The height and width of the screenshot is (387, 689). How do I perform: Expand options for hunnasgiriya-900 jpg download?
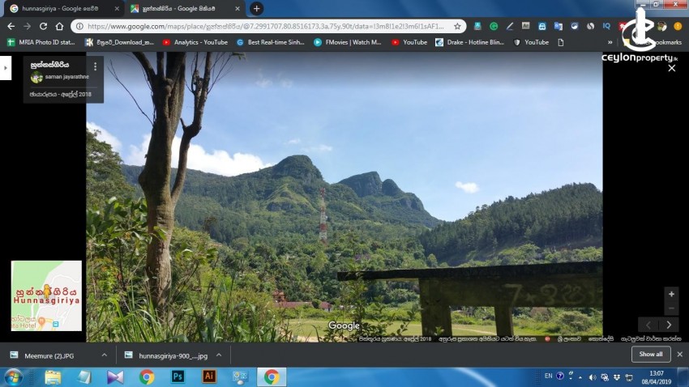[219, 355]
